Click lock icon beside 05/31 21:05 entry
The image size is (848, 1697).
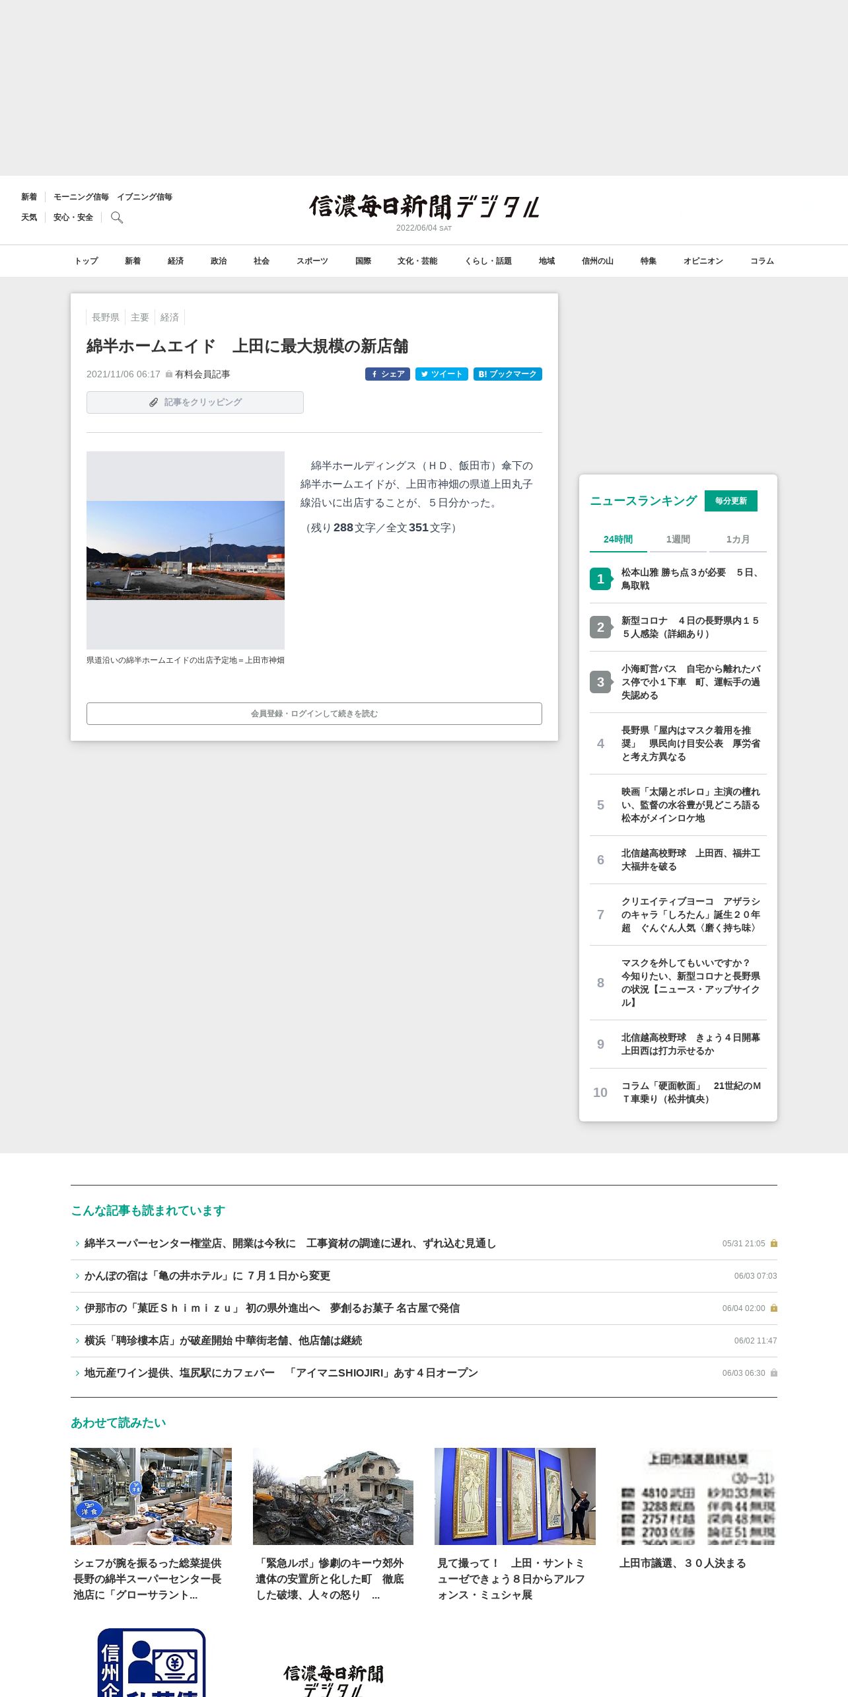pyautogui.click(x=774, y=1244)
